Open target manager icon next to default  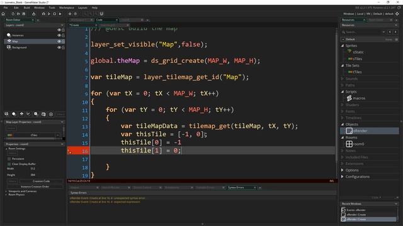point(397,14)
